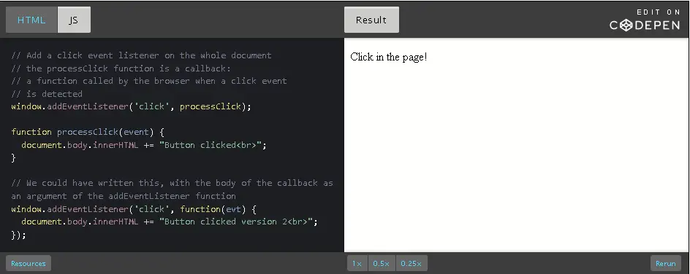Click the "Button clicked version 2<br>" string
The height and width of the screenshot is (274, 690).
[236, 222]
